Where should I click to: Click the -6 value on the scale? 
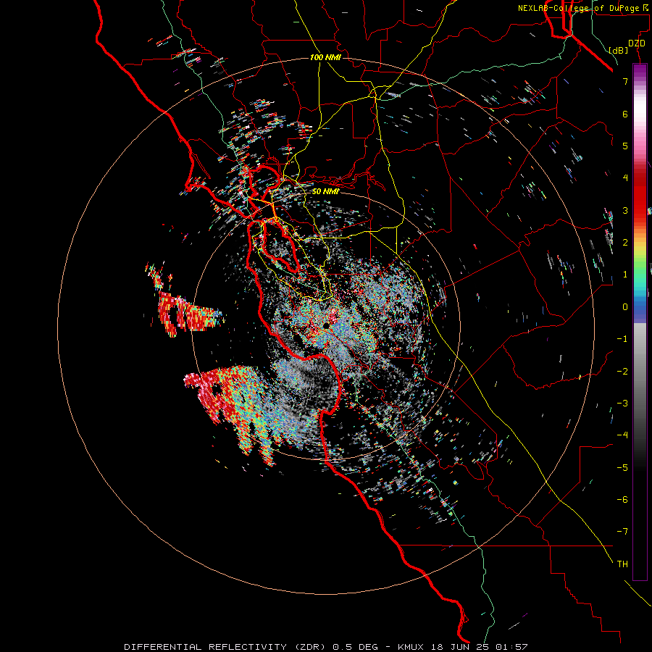pos(622,500)
